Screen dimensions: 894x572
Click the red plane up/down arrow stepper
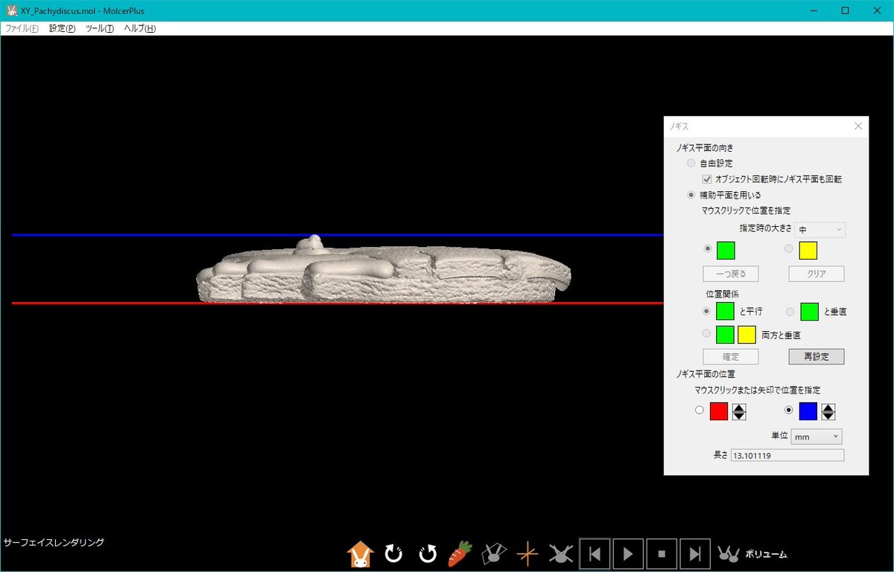point(739,411)
